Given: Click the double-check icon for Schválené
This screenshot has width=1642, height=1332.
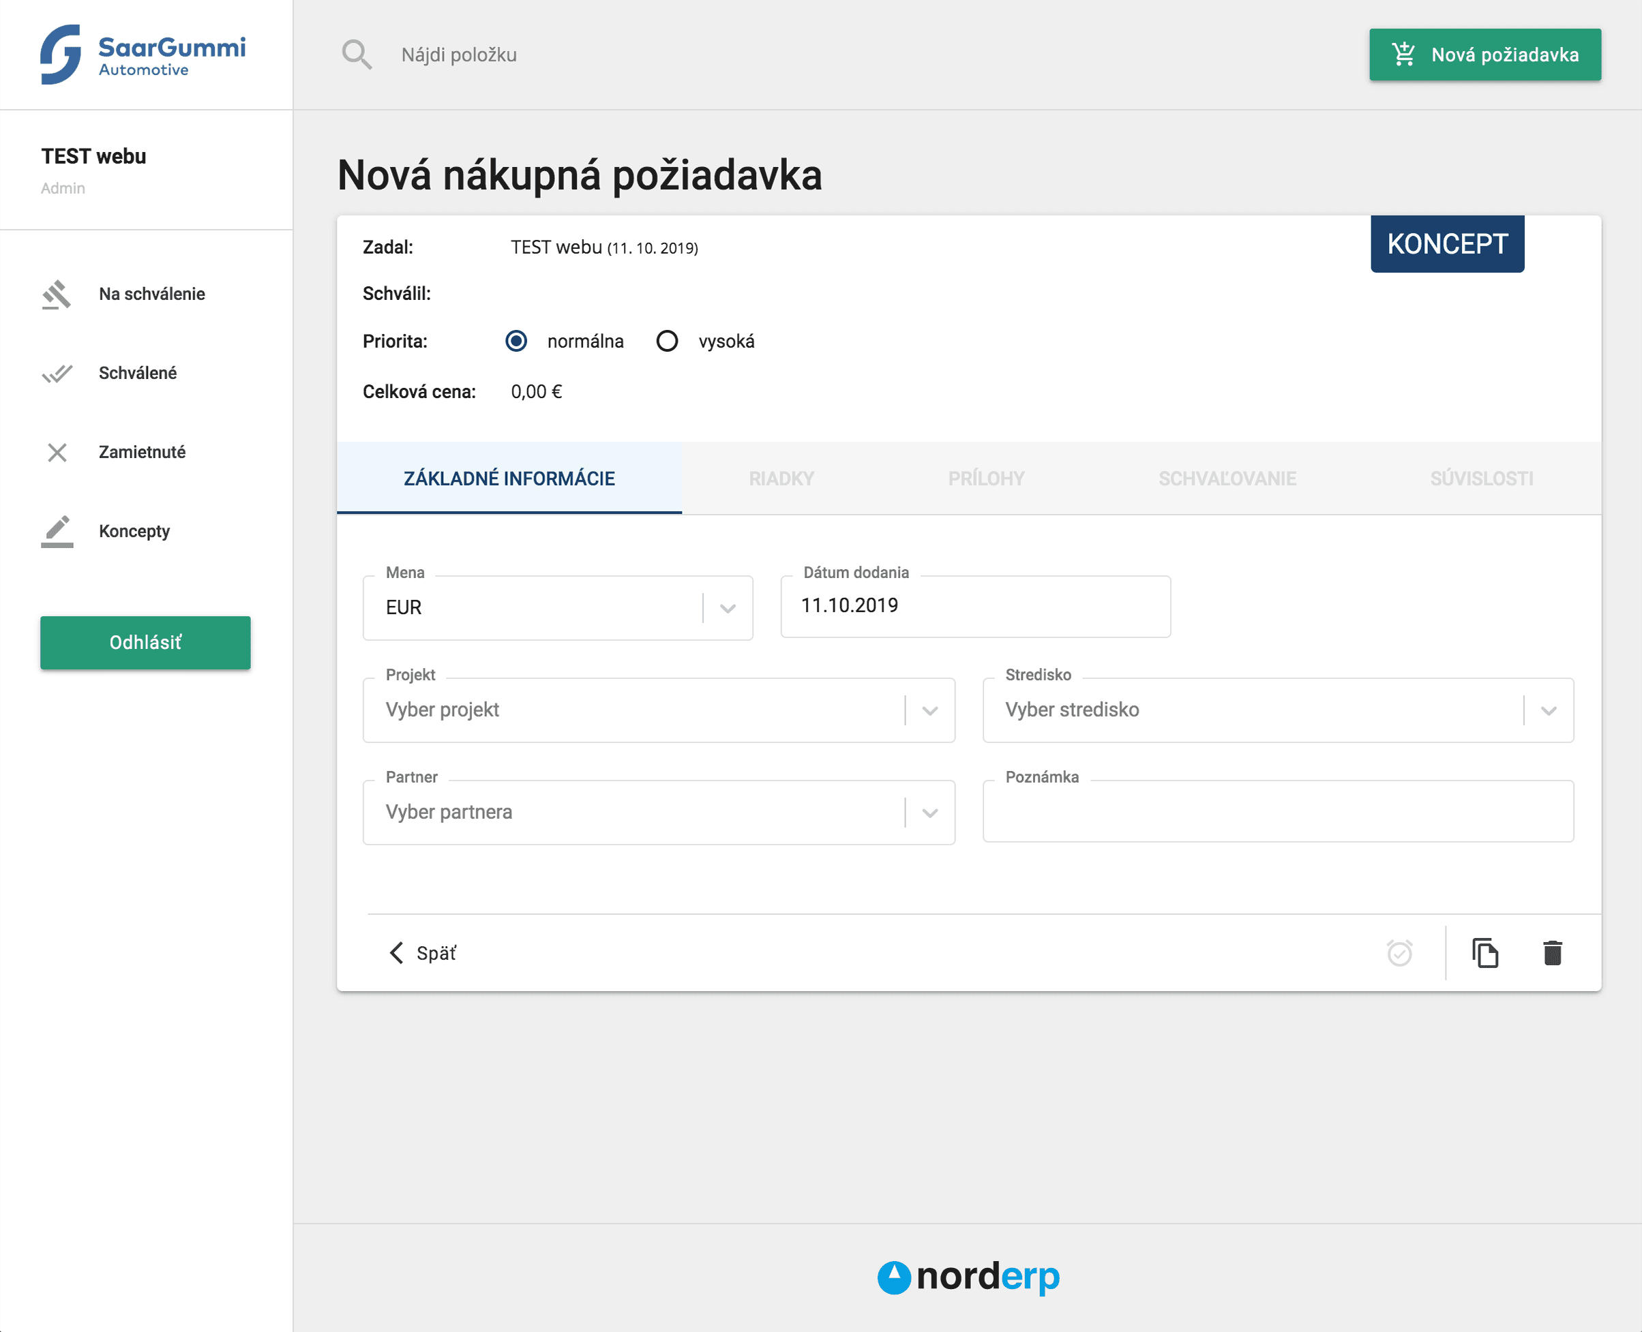Looking at the screenshot, I should [57, 374].
